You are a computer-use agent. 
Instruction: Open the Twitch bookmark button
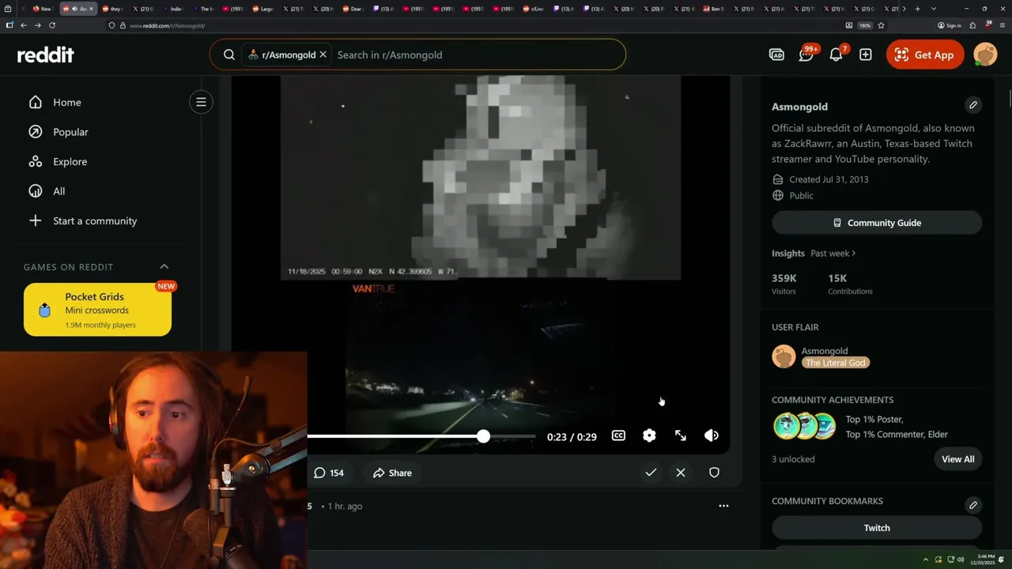877,528
